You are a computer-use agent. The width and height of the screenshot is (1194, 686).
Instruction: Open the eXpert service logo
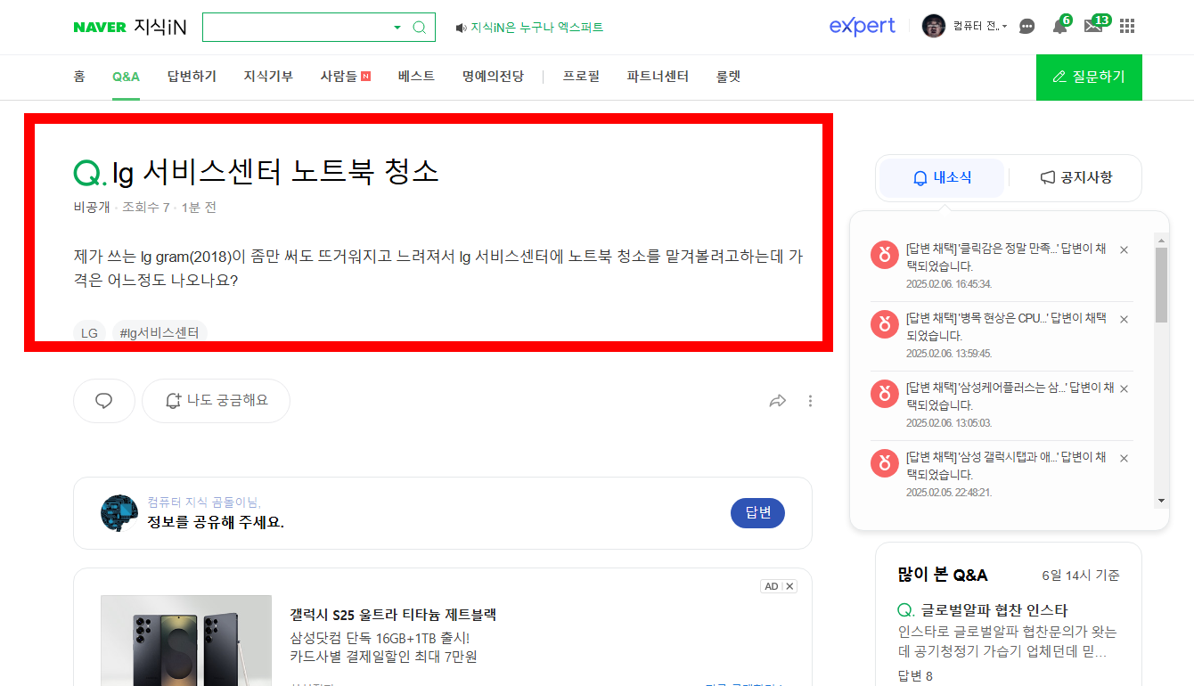tap(862, 26)
